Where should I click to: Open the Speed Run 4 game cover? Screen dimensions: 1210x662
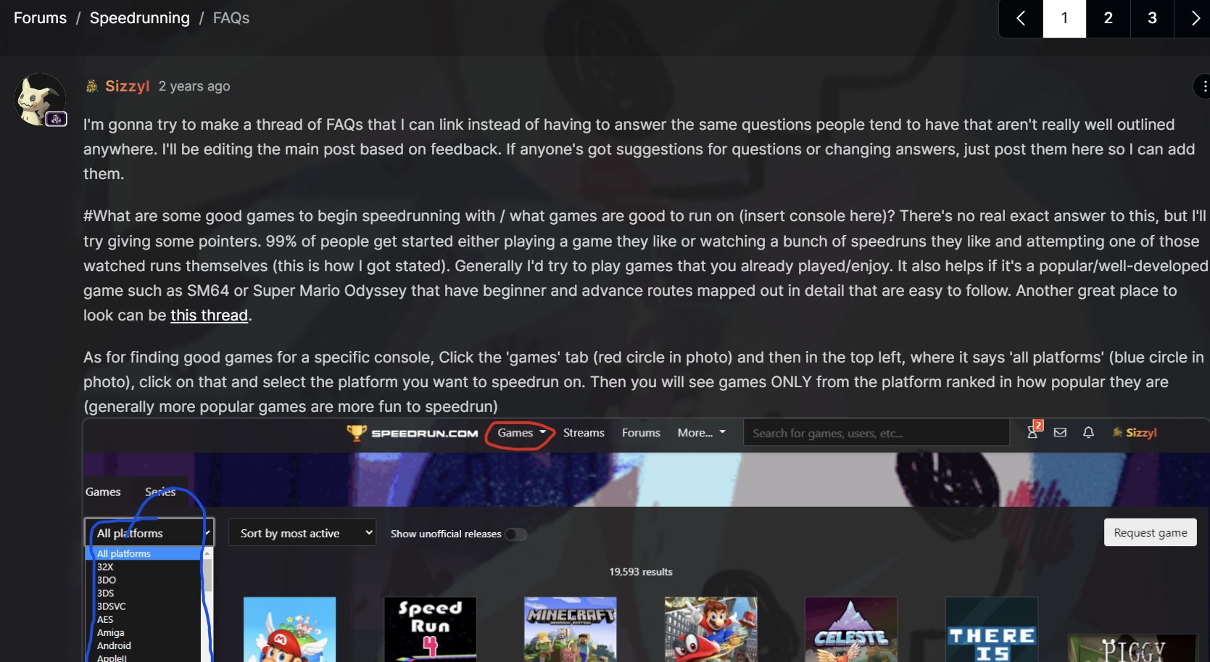pyautogui.click(x=430, y=629)
